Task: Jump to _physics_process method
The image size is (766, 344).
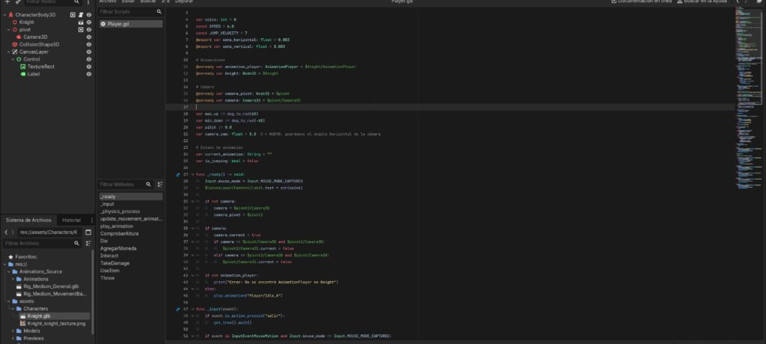Action: [120, 211]
